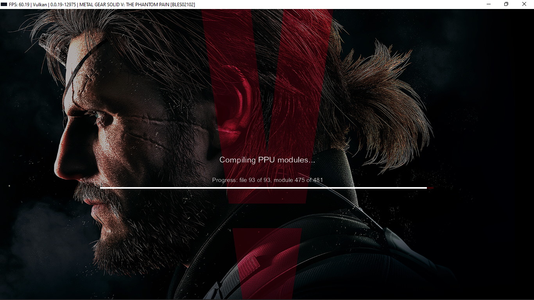This screenshot has height=300, width=534.
Task: Restore down the RPCS3 game window
Action: click(506, 4)
